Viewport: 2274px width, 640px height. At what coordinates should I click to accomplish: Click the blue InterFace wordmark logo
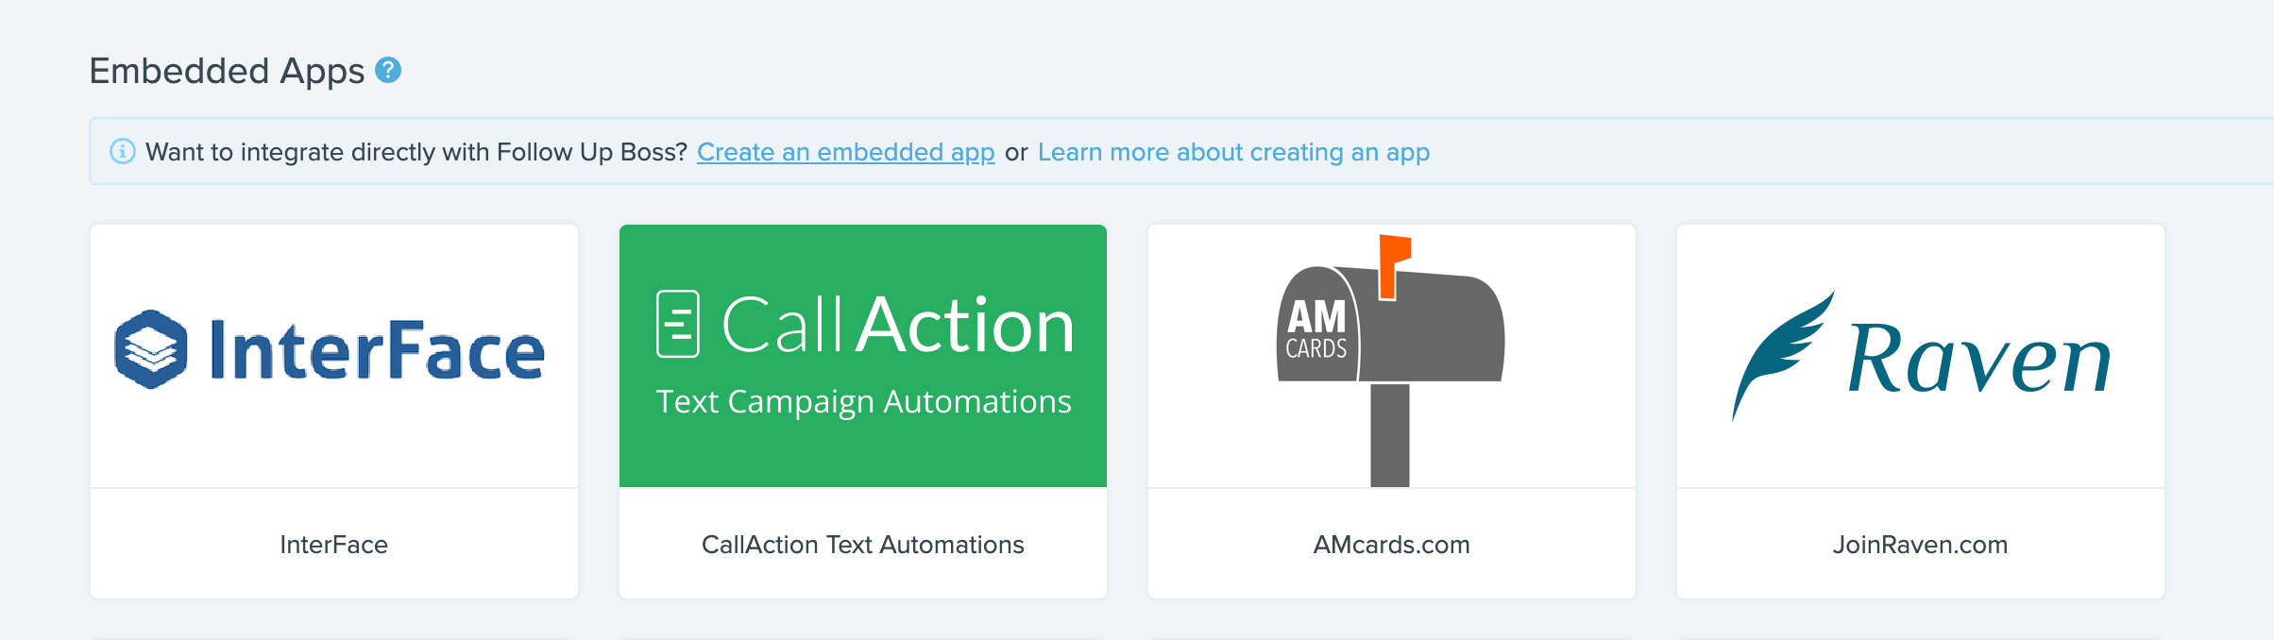[x=377, y=350]
